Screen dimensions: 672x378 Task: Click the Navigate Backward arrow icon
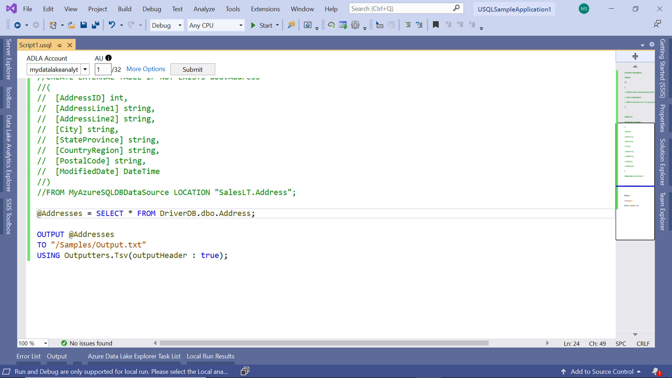17,25
